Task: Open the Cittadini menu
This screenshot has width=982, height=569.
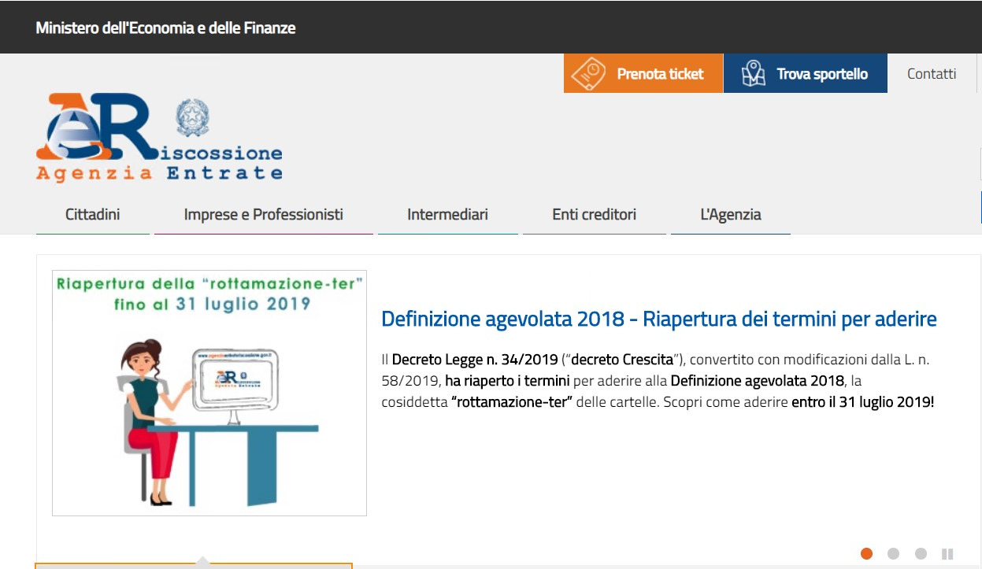Action: pyautogui.click(x=93, y=214)
